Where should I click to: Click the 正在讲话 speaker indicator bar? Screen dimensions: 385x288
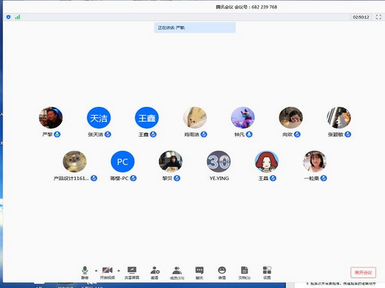[194, 28]
